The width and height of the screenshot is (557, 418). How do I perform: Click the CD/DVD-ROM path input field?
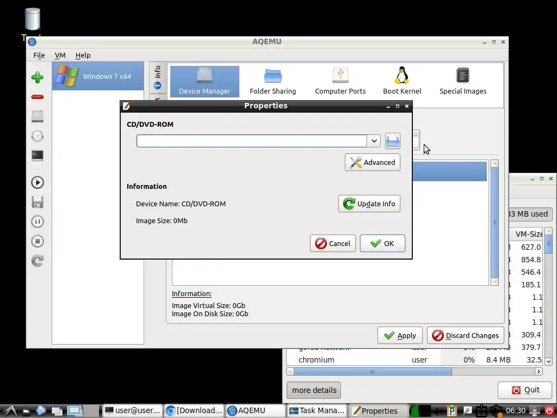tap(252, 141)
